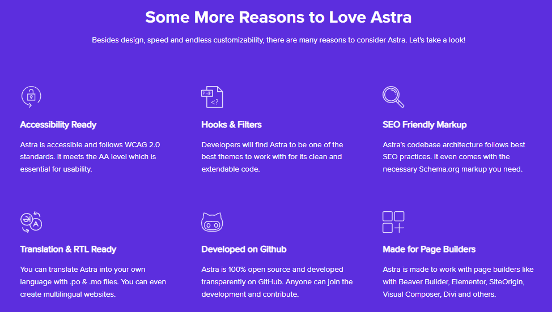The width and height of the screenshot is (552, 312).
Task: Click the PHP file Hooks & Filters icon
Action: 212,97
